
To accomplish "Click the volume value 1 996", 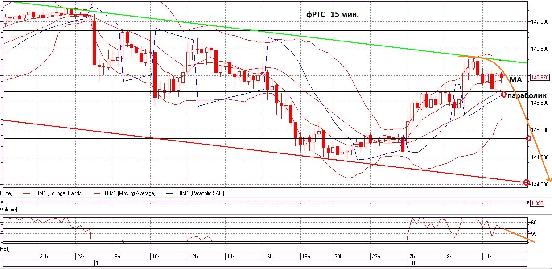I will click(537, 203).
